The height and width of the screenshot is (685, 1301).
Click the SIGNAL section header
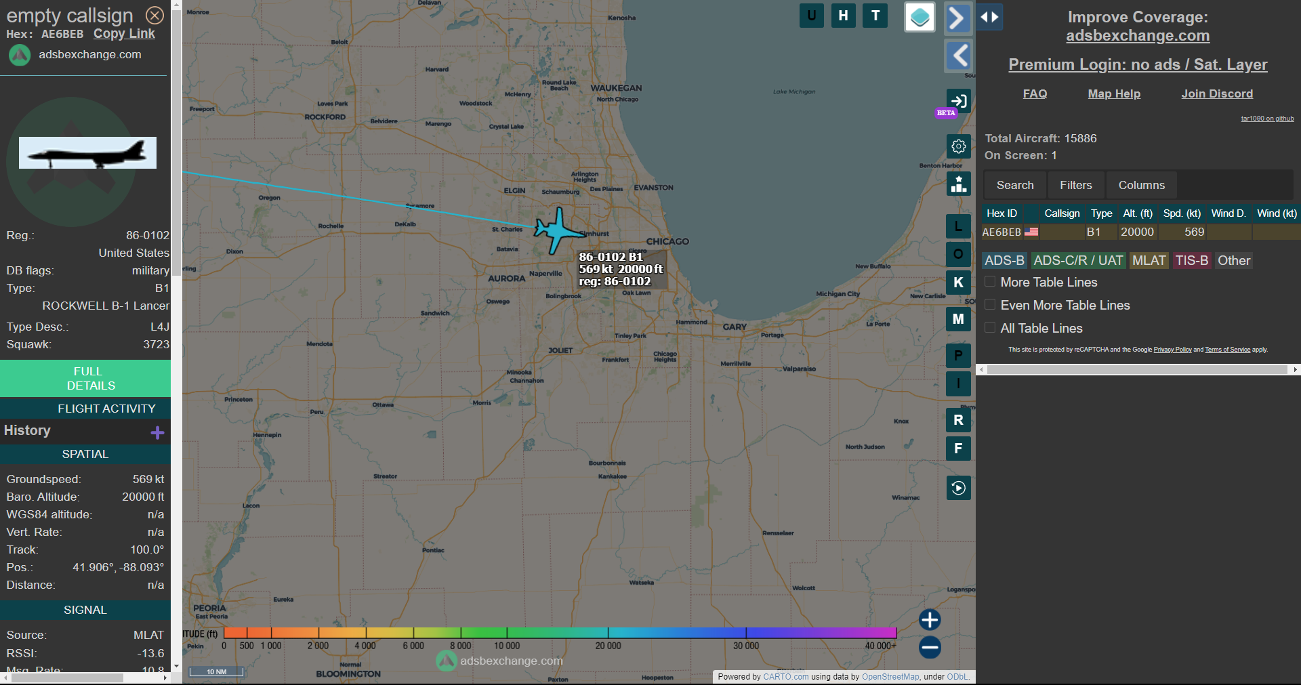click(85, 610)
